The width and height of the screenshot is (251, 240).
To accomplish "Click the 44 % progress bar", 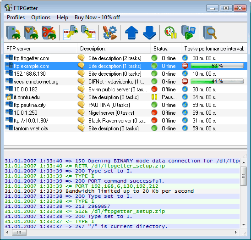I will 217,81.
